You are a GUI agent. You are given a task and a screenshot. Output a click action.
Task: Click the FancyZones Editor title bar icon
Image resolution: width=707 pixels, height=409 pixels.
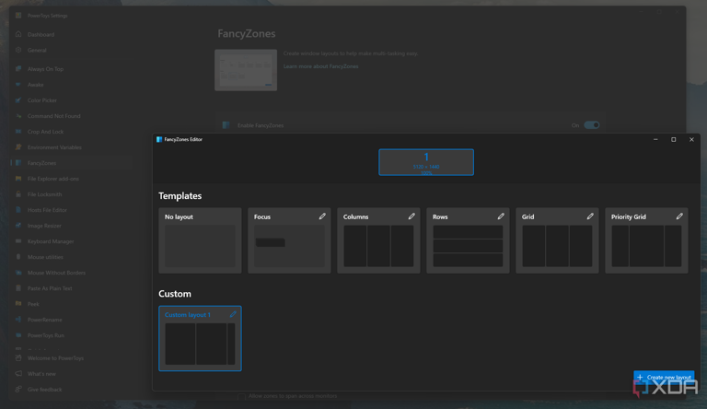[159, 139]
